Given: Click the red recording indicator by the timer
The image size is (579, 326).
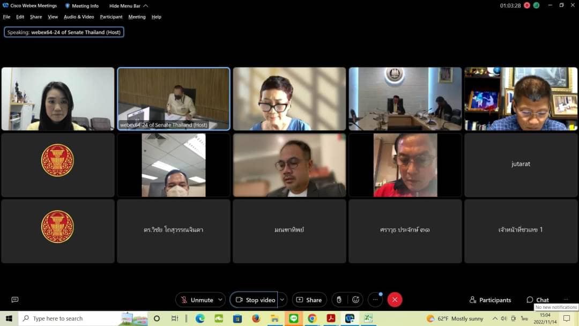Looking at the screenshot, I should (x=527, y=5).
